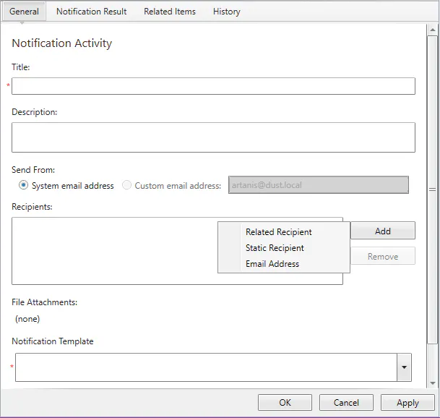Click the (none) file attachments text

tap(27, 319)
